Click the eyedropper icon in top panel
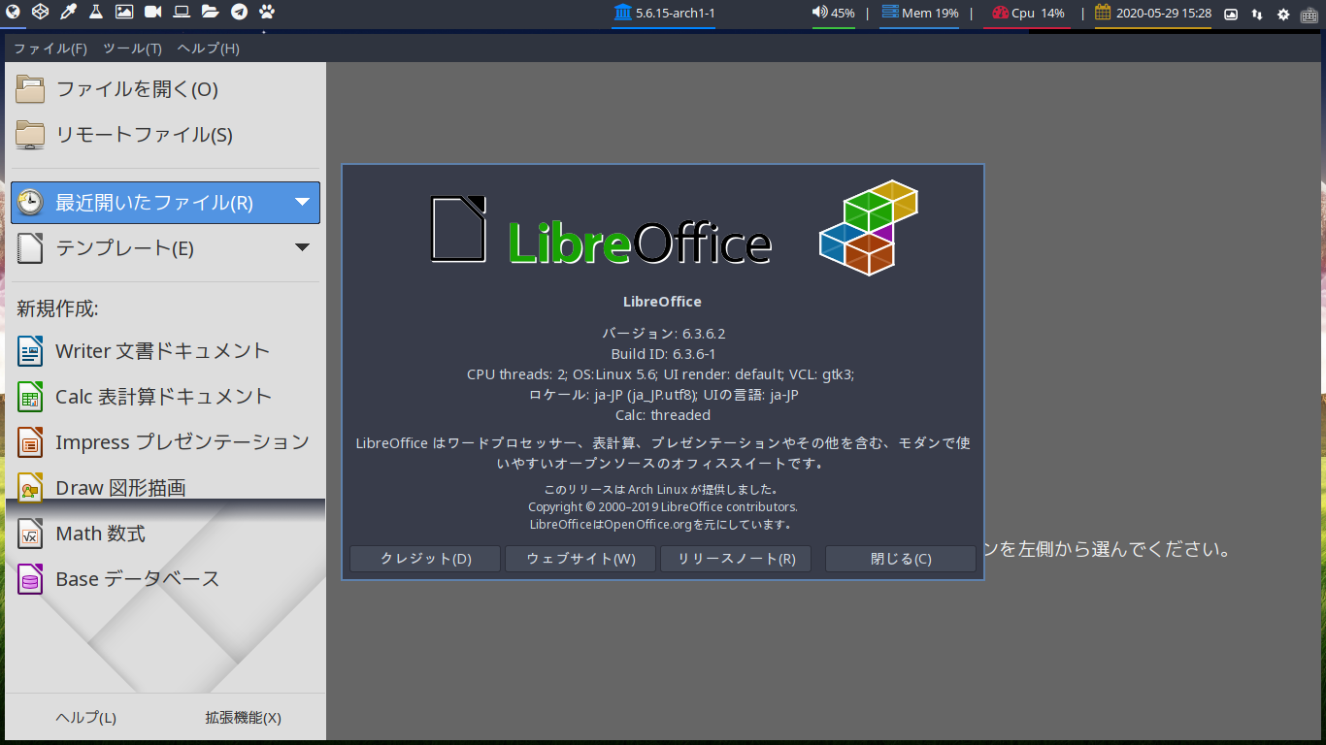This screenshot has height=745, width=1326. pyautogui.click(x=68, y=12)
